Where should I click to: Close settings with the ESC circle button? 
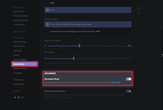pos(139,9)
